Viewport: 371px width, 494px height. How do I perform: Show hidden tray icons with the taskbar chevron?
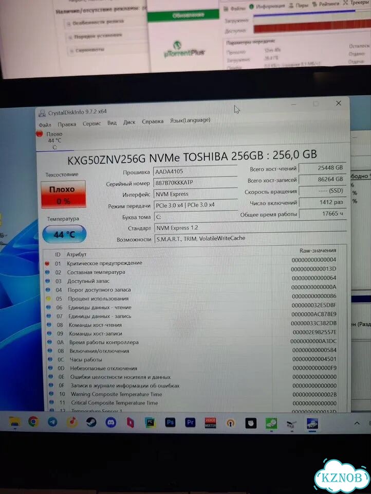coord(357,424)
